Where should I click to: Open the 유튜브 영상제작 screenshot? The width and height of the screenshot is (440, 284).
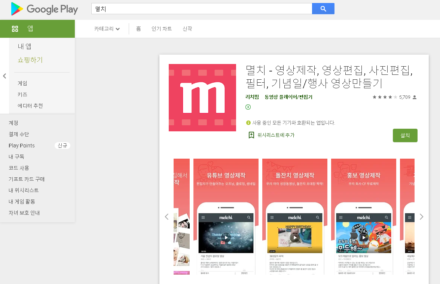(226, 216)
